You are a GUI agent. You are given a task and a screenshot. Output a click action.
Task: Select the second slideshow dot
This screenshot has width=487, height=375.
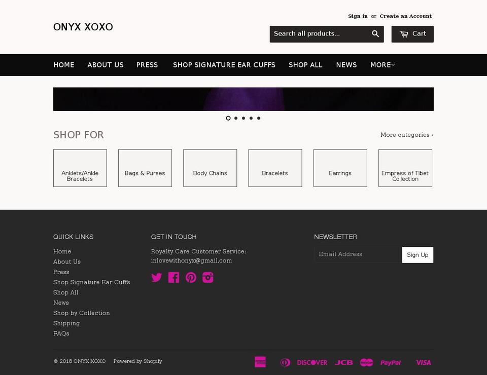tap(236, 118)
